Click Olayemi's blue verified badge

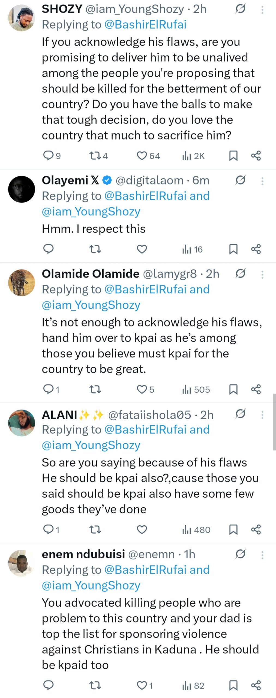pos(106,180)
